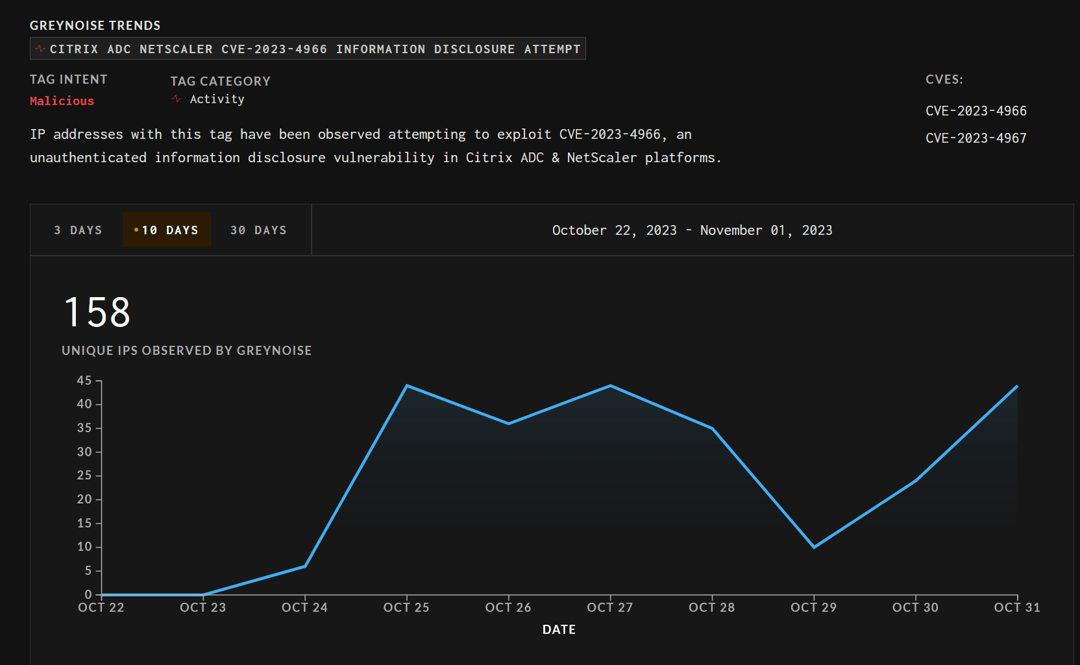Open the CVE-2023-4966 link
The height and width of the screenshot is (665, 1080).
976,111
